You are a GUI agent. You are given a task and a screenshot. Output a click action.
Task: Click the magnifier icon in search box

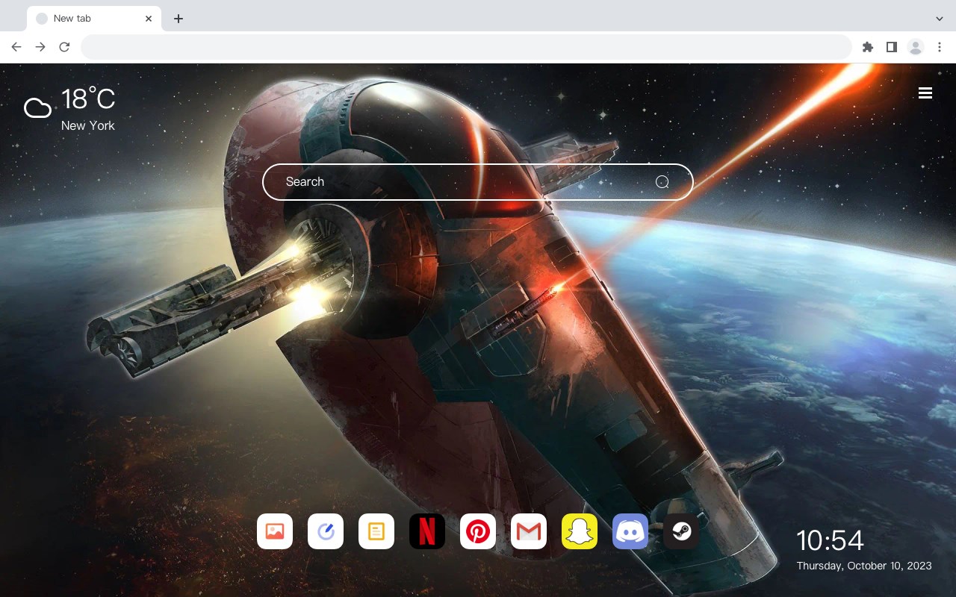tap(662, 182)
